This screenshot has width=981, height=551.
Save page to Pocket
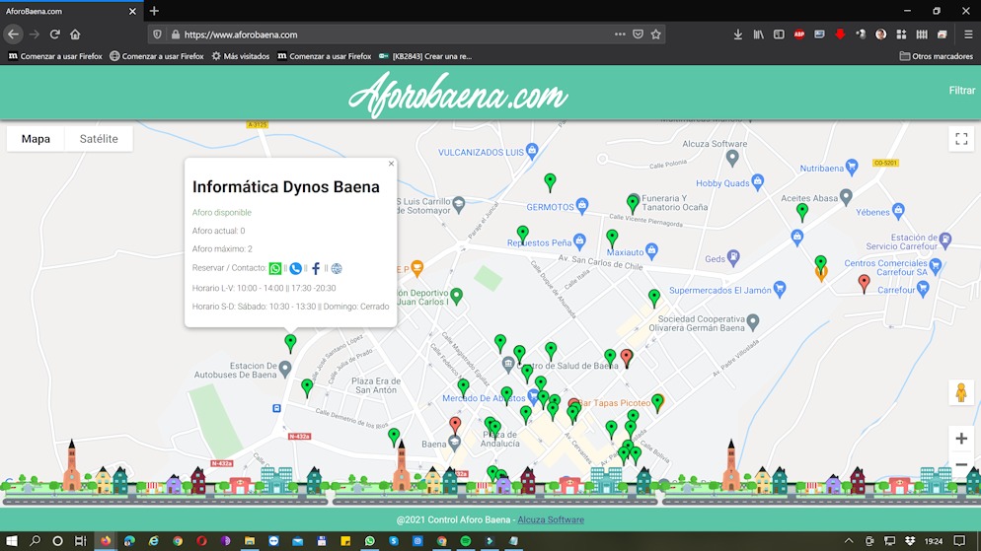(x=638, y=34)
